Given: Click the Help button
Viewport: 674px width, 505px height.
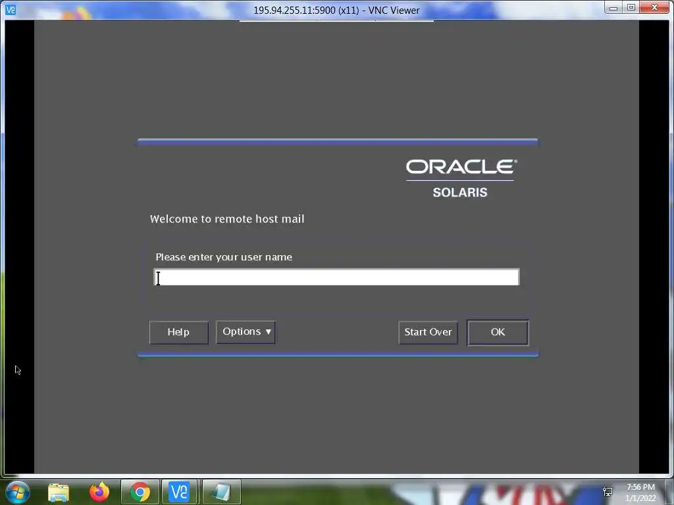Looking at the screenshot, I should pos(178,332).
